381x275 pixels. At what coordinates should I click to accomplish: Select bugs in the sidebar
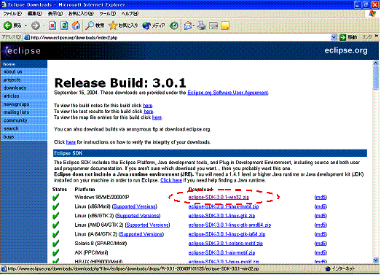pos(24,136)
